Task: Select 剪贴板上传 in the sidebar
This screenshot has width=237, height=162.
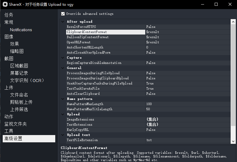Action: [21, 102]
